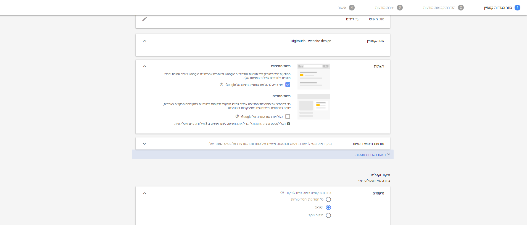Click the סוג: חיפוש label
This screenshot has height=225, width=527.
[376, 19]
